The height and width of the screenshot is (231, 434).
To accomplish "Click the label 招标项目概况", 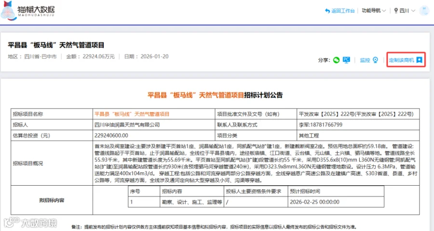I will pyautogui.click(x=28, y=163).
